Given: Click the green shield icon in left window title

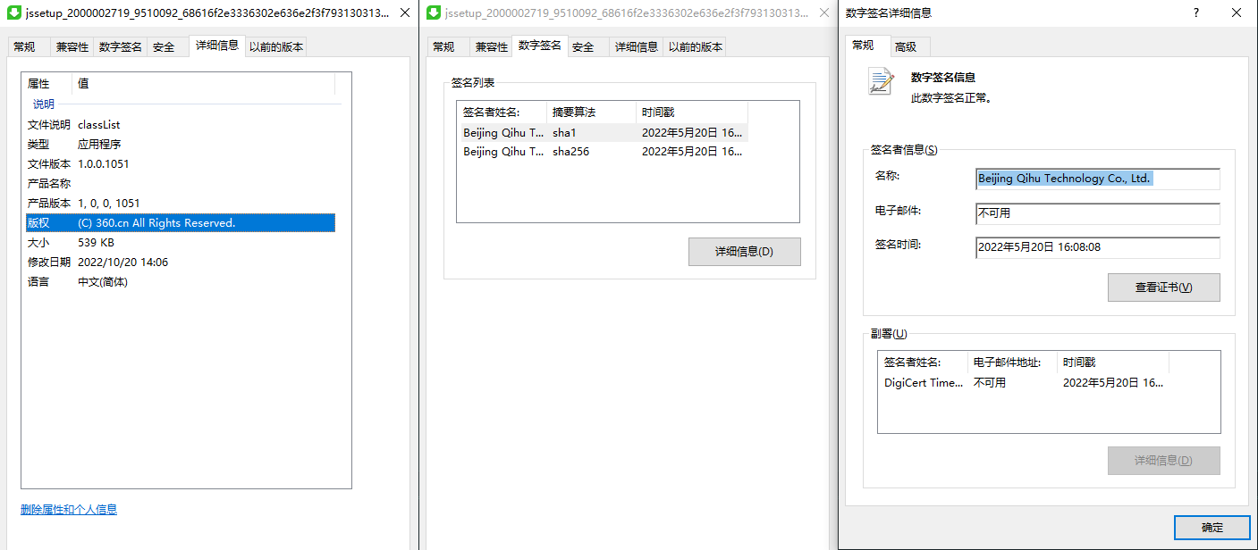Looking at the screenshot, I should [14, 12].
